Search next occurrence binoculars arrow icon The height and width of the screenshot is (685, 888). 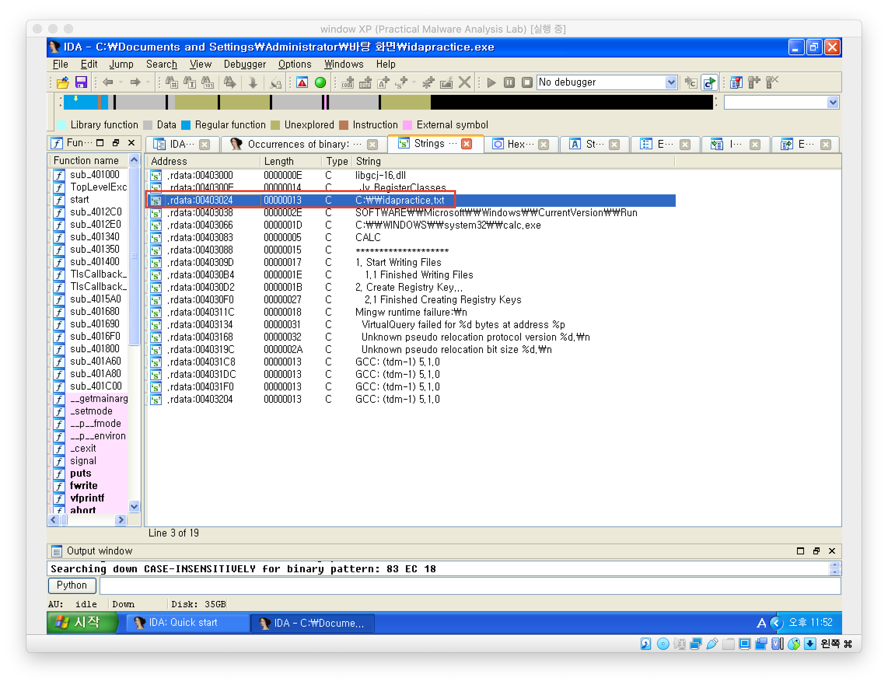click(x=230, y=82)
